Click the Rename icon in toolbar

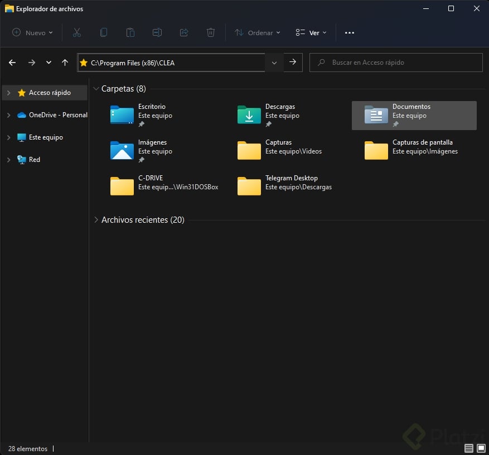pyautogui.click(x=157, y=32)
